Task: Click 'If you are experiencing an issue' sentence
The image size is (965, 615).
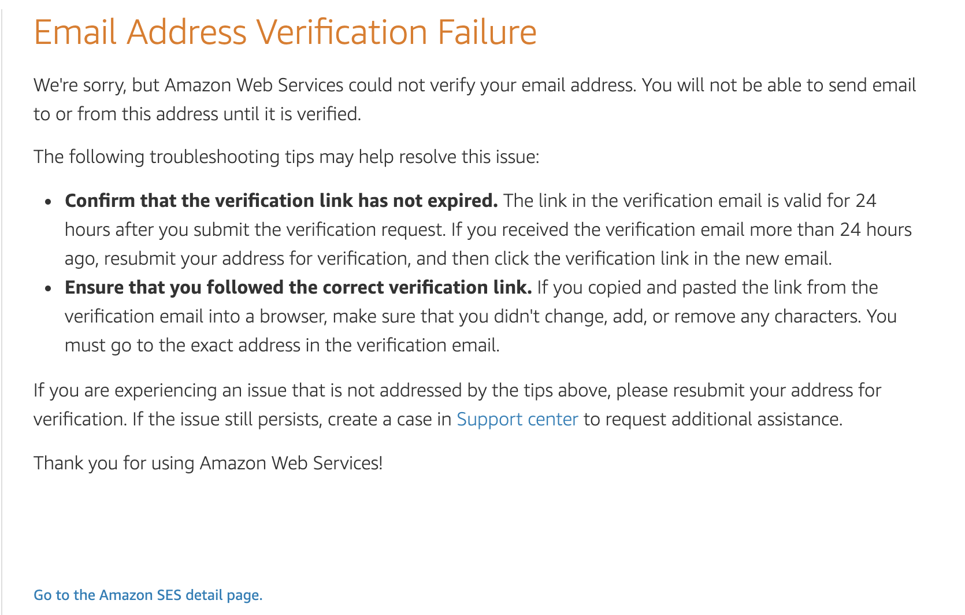Action: [457, 390]
